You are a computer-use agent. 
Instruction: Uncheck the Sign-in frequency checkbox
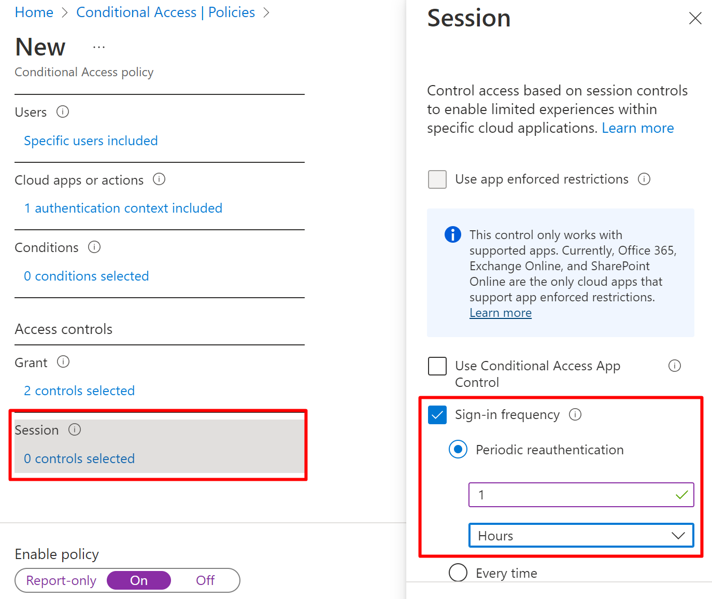437,414
